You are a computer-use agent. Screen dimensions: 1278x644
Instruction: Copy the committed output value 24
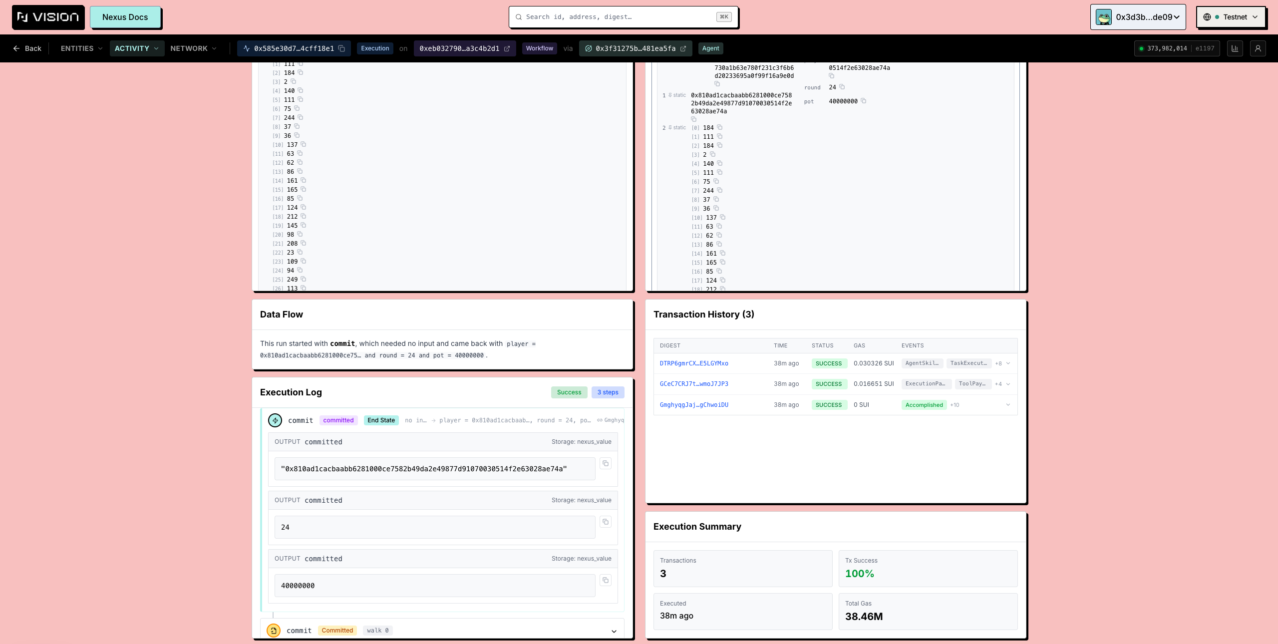pos(605,522)
